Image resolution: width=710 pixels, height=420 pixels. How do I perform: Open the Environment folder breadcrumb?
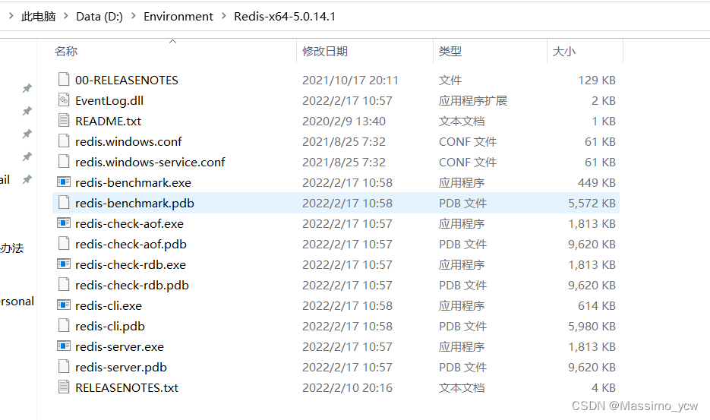178,16
